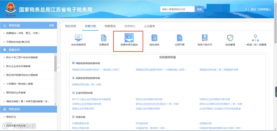The width and height of the screenshot is (277, 131).
Task: Open 非居民企业所得税年度申报
Action: pyautogui.click(x=87, y=104)
